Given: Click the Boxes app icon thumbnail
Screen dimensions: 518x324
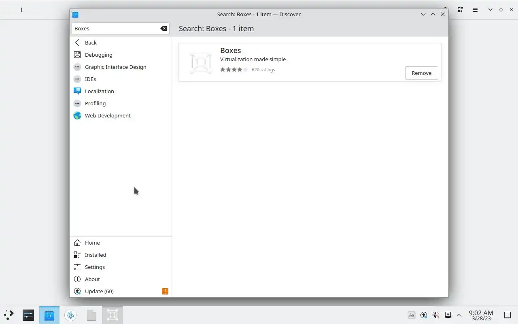Looking at the screenshot, I should click(201, 62).
